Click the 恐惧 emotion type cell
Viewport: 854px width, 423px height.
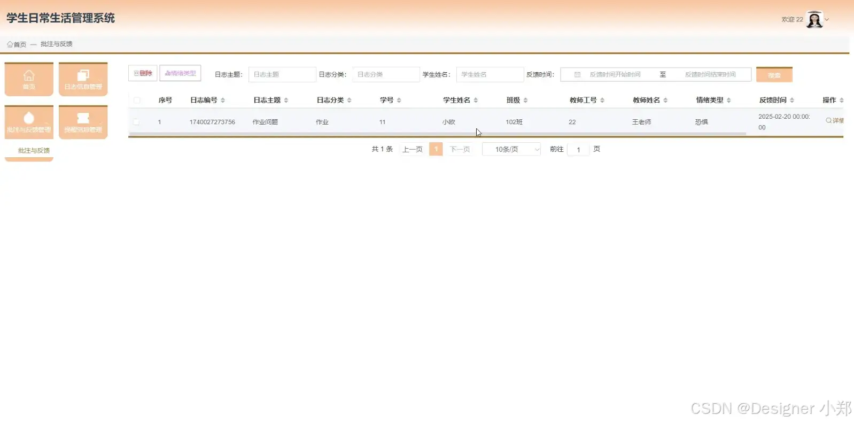click(701, 122)
